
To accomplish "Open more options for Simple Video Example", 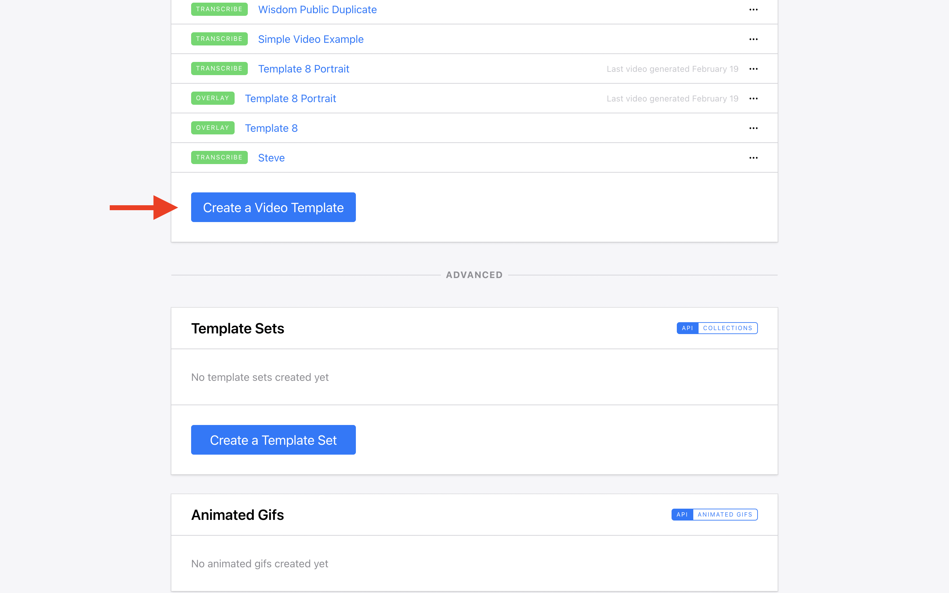I will (753, 39).
